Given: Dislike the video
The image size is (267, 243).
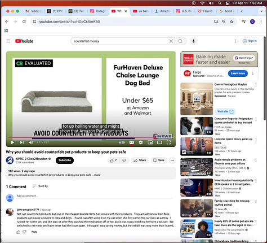Looking at the screenshot, I should click(124, 160).
